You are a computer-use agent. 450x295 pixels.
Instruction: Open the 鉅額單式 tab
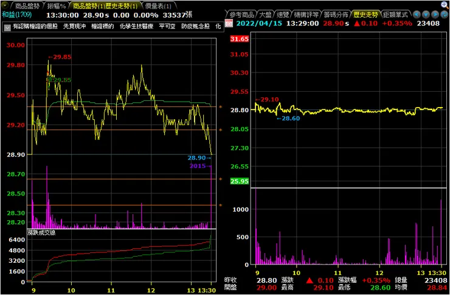click(x=395, y=15)
